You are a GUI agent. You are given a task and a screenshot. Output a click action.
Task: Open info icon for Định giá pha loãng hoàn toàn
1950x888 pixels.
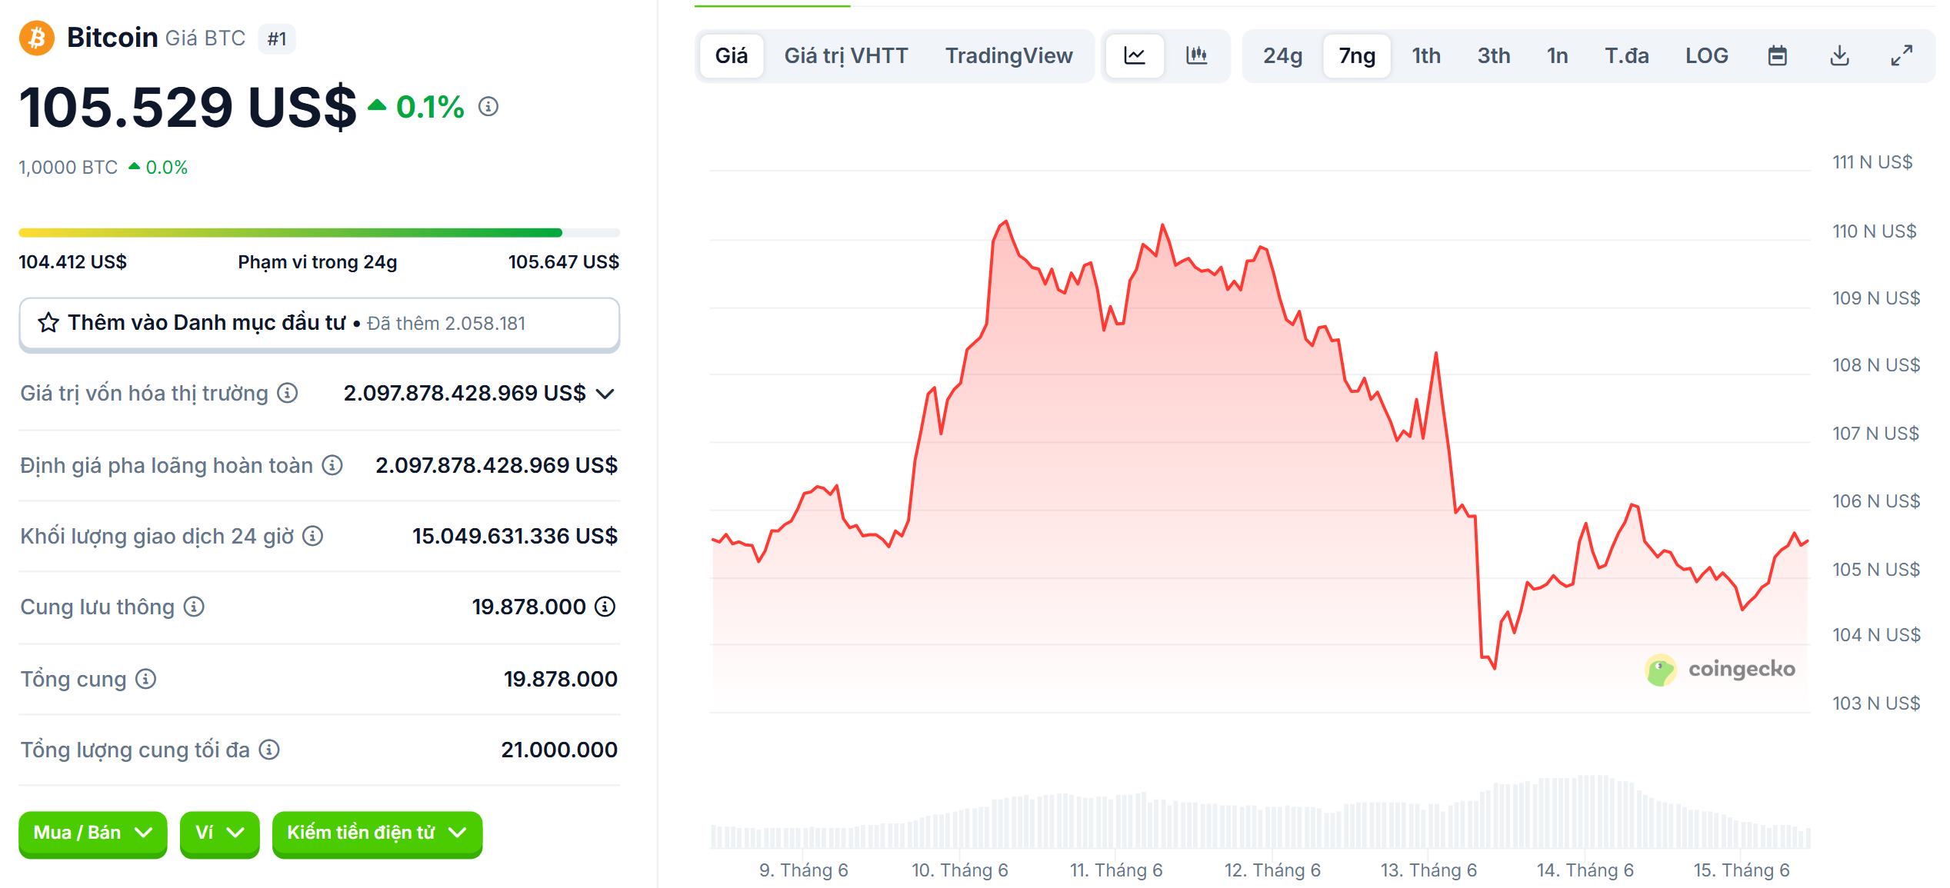pos(332,465)
